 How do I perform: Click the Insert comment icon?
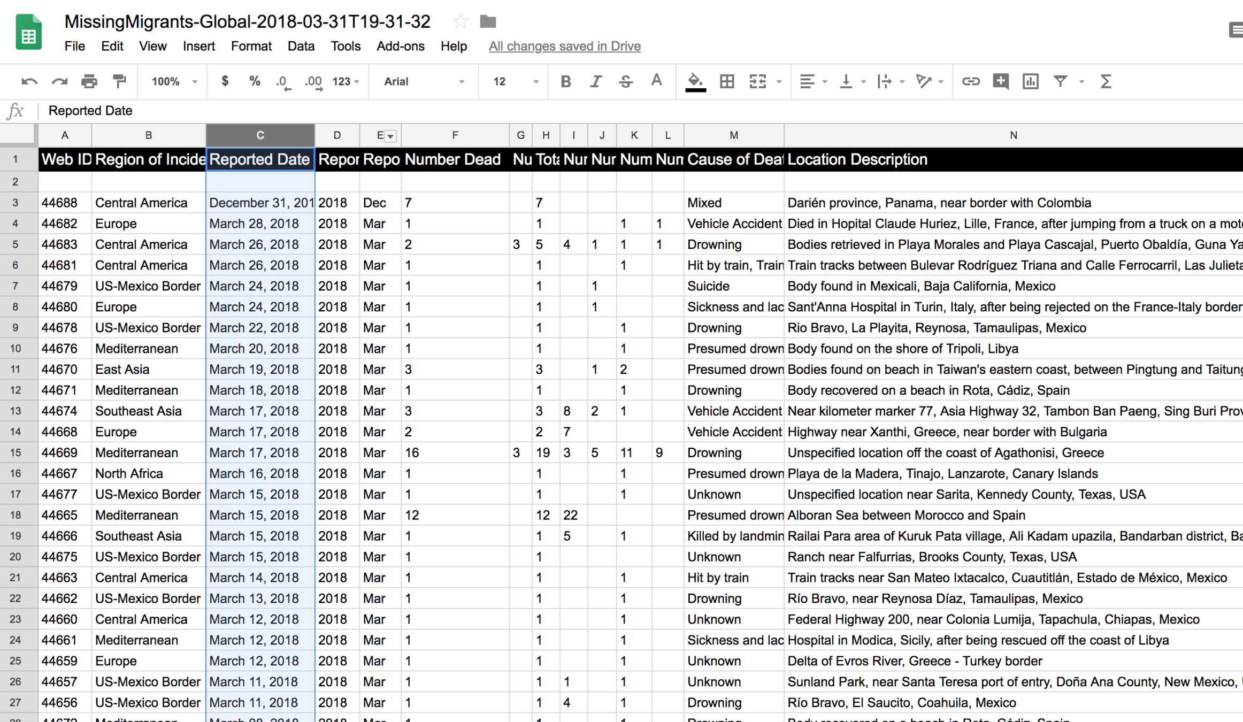(1000, 81)
